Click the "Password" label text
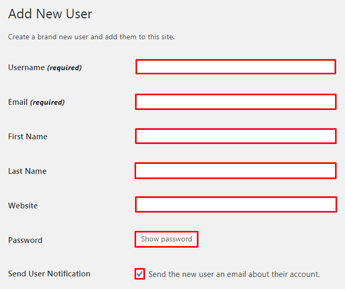This screenshot has height=289, width=345. [x=25, y=240]
